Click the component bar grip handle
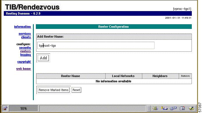202x113 pixels. click(149, 108)
